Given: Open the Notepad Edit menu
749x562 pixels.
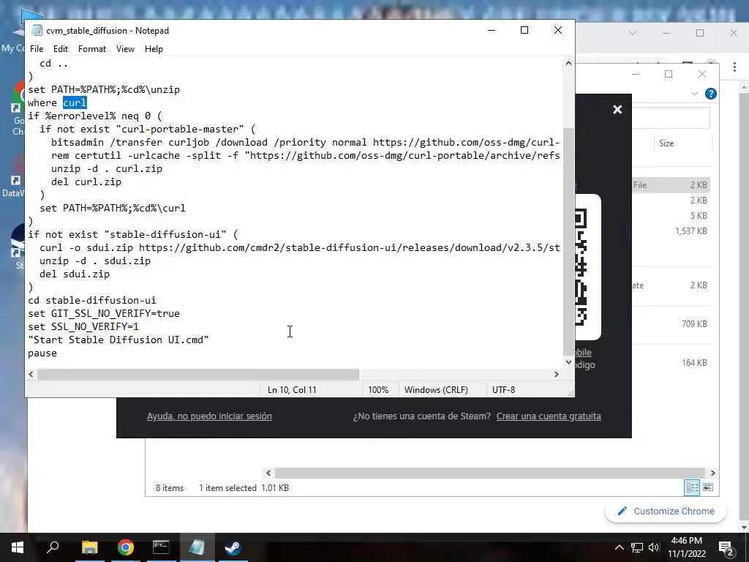Looking at the screenshot, I should [x=60, y=49].
